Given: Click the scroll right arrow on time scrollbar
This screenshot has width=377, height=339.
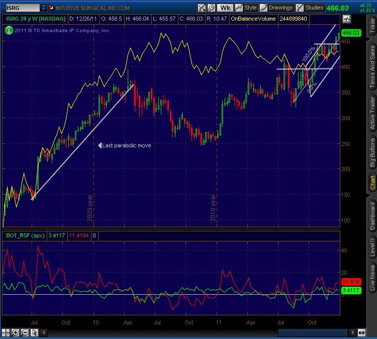Looking at the screenshot, I should tap(352, 332).
